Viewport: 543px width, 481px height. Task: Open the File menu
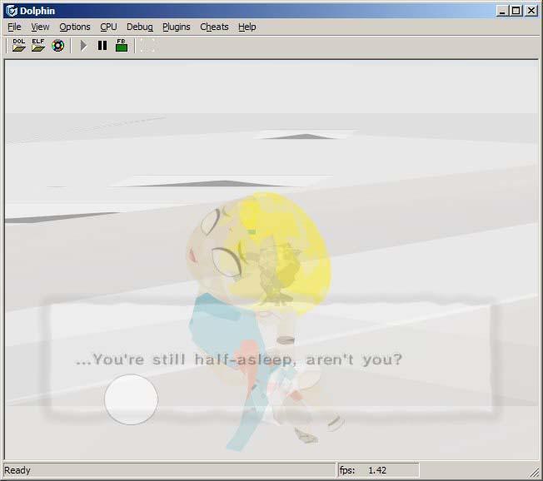click(x=14, y=27)
